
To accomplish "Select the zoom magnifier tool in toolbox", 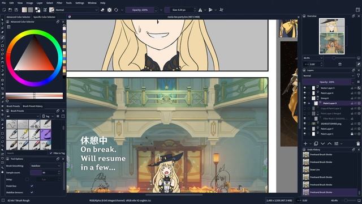I will tap(2, 168).
